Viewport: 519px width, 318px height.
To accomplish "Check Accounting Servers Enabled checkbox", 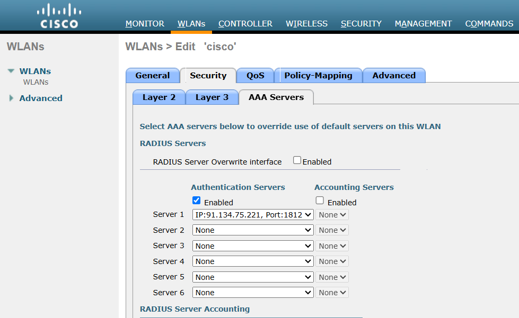I will pyautogui.click(x=320, y=201).
